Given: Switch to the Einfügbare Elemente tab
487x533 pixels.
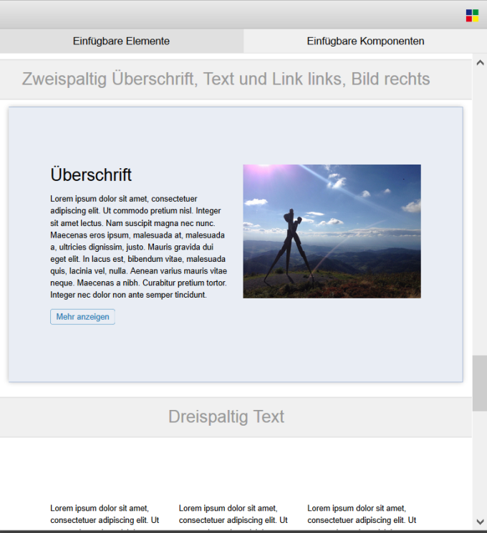Looking at the screenshot, I should [x=122, y=41].
